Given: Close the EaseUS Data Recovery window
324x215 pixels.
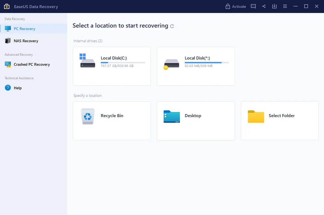Looking at the screenshot, I should tap(317, 6).
